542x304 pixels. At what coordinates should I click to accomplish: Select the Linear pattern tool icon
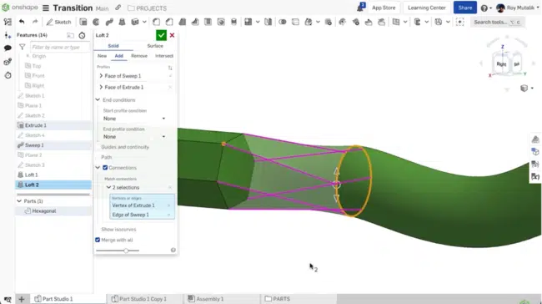pos(248,22)
